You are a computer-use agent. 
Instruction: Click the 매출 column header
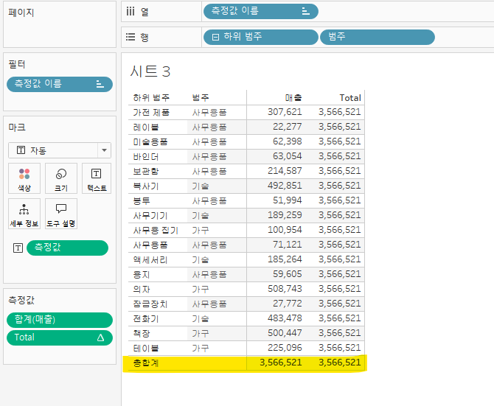pos(293,98)
